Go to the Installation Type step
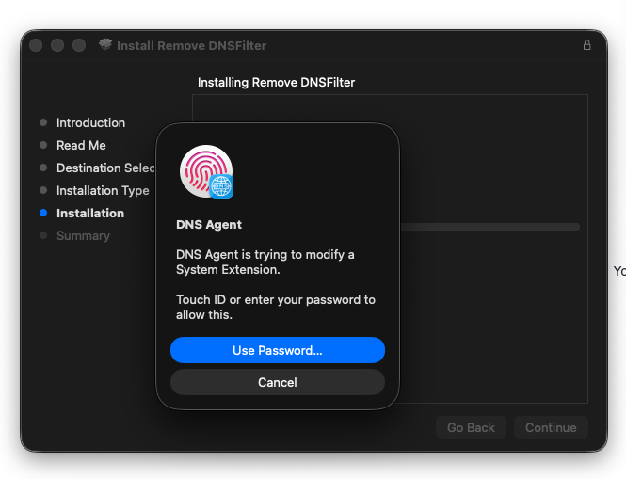The height and width of the screenshot is (479, 626). (x=103, y=190)
